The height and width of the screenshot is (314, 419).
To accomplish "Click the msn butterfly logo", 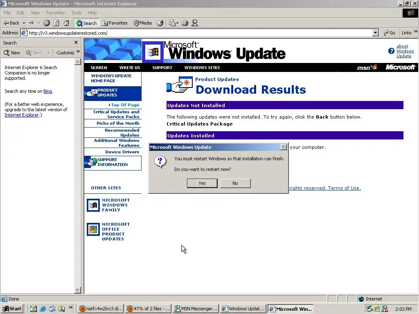I will tap(367, 67).
